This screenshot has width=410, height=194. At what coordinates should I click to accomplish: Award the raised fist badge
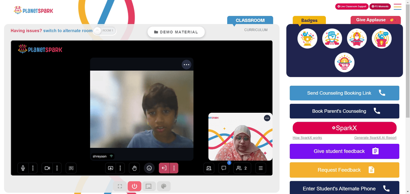click(332, 38)
